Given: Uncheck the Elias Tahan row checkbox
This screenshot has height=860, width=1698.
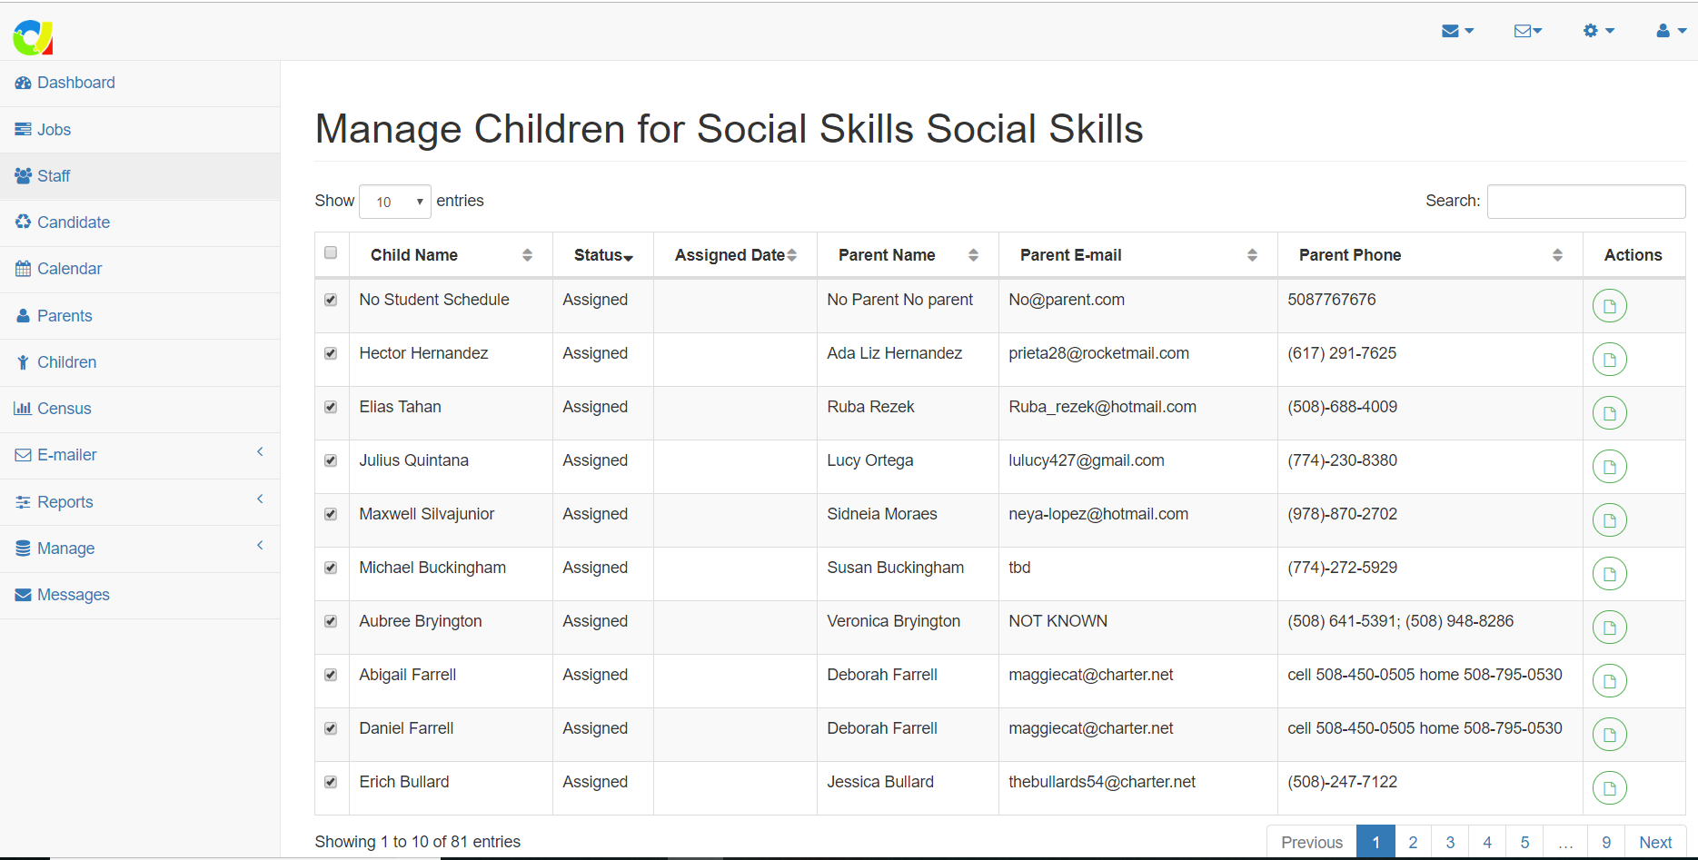Looking at the screenshot, I should click(331, 407).
